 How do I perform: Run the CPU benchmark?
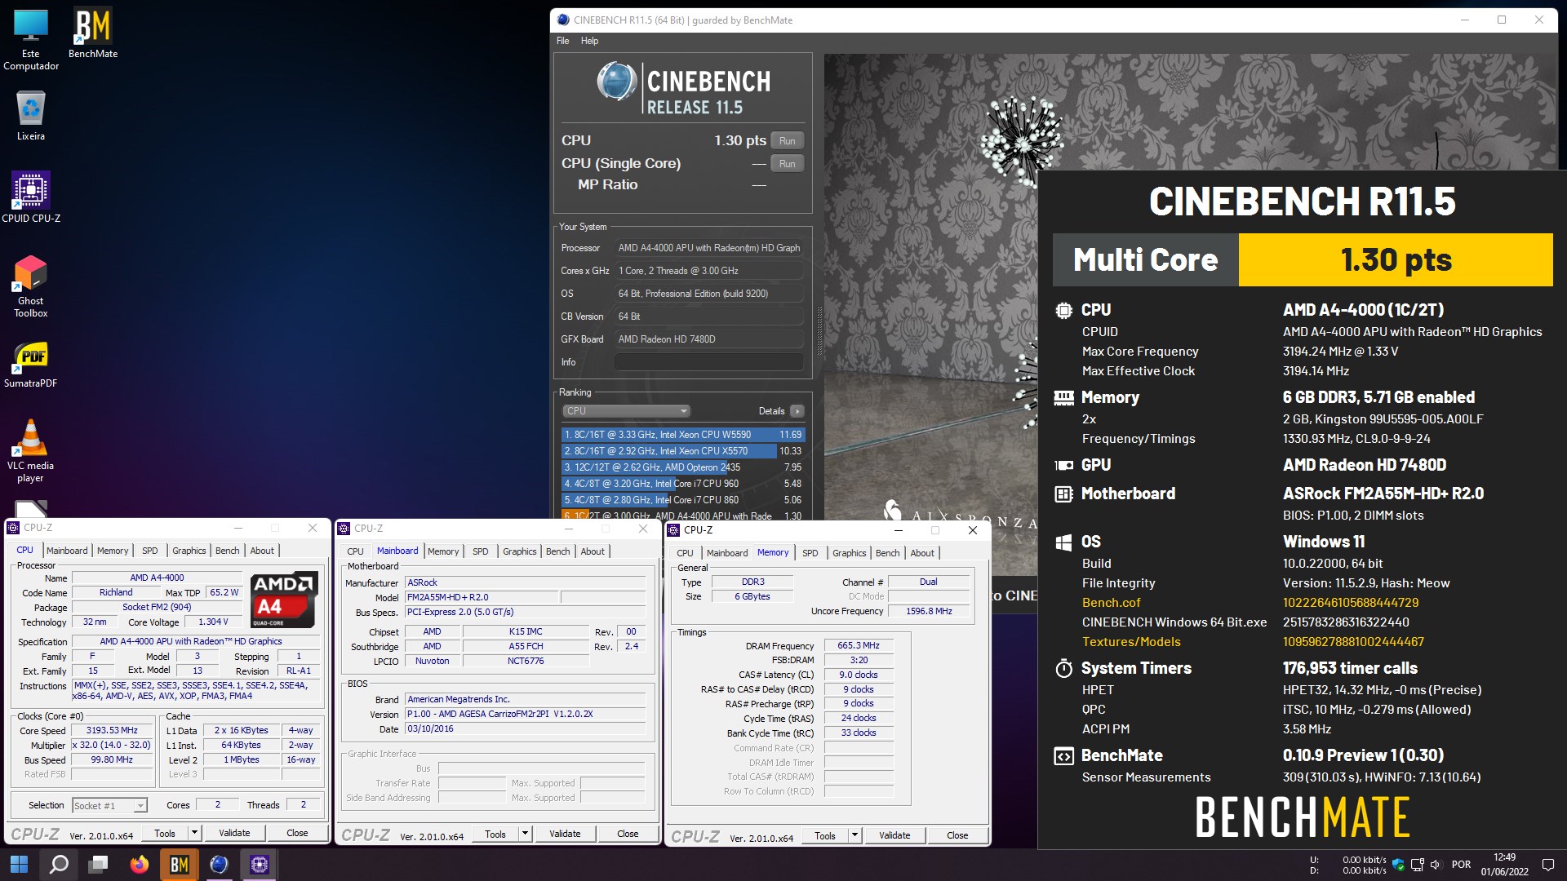pyautogui.click(x=787, y=141)
